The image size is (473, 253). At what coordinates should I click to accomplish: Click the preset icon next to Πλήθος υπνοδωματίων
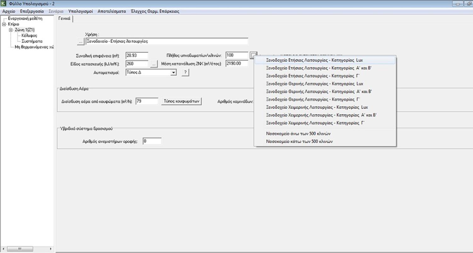click(x=254, y=55)
